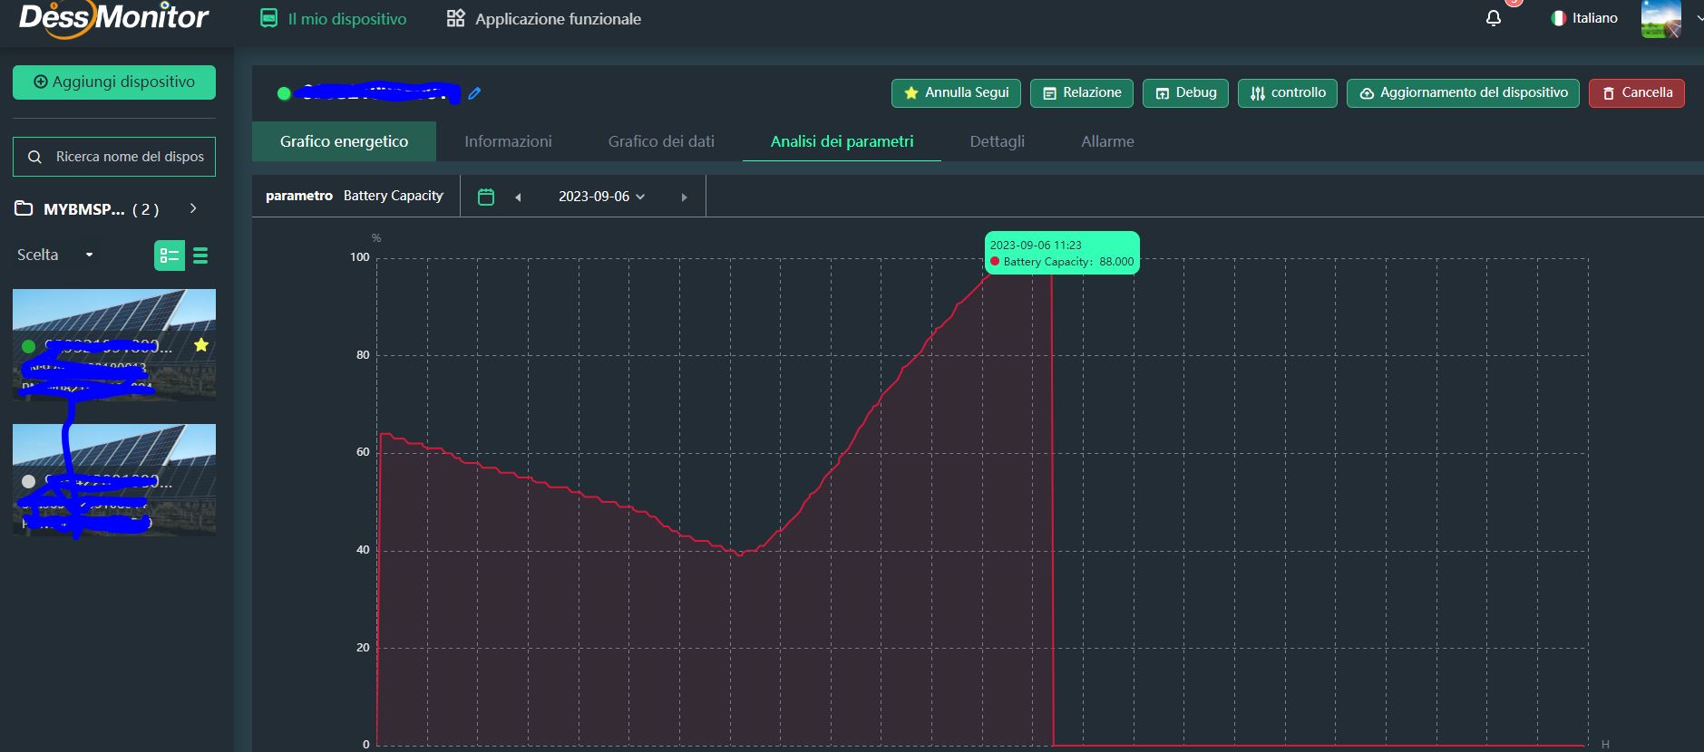Select the second offline device thumbnail
Viewport: 1704px width, 752px height.
coord(114,479)
